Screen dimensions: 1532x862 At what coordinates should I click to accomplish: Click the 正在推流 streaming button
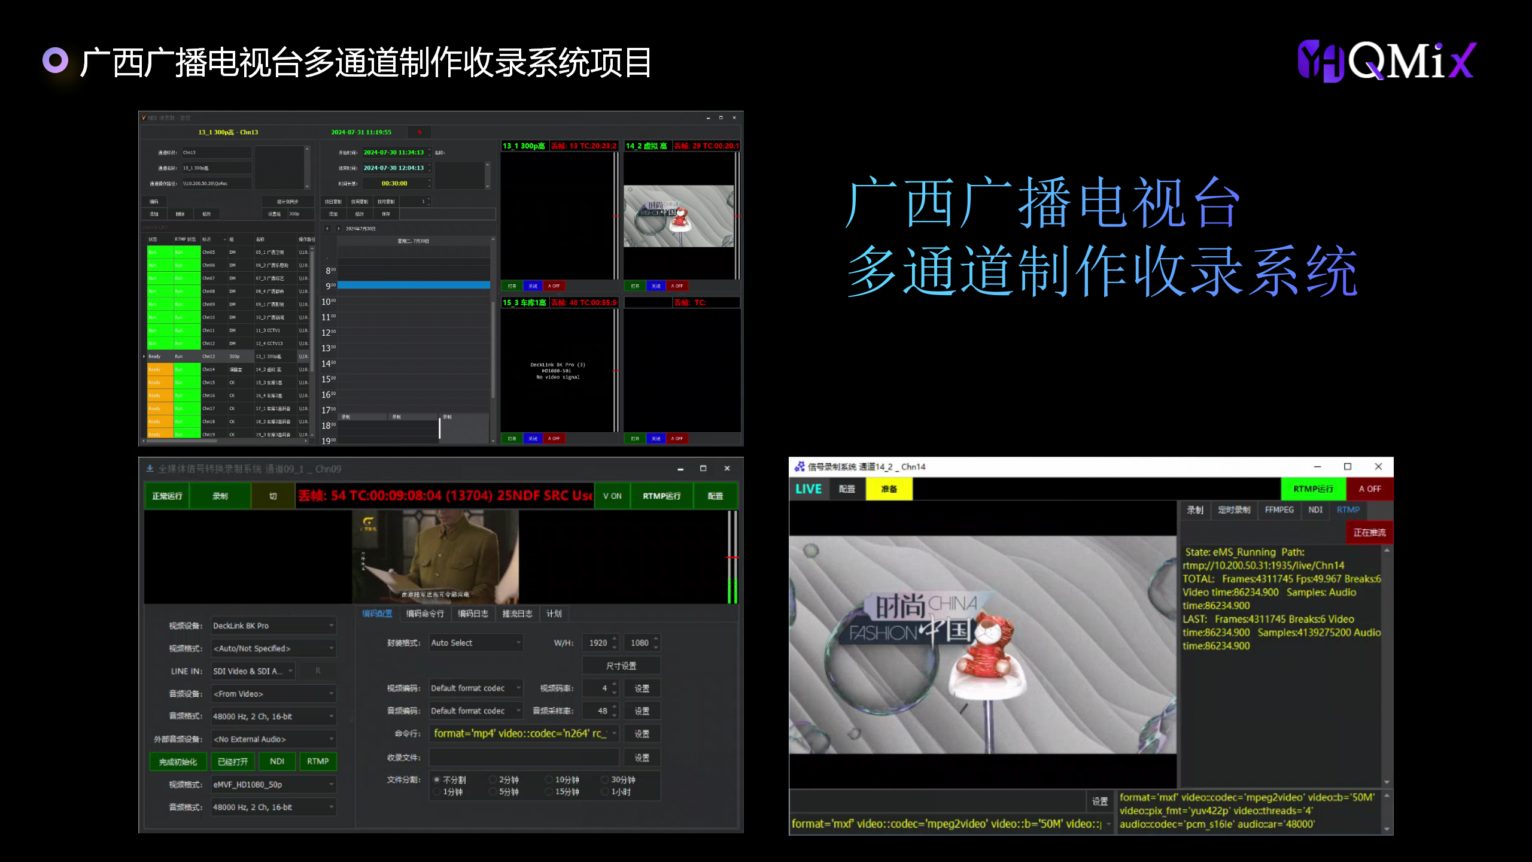point(1369,532)
